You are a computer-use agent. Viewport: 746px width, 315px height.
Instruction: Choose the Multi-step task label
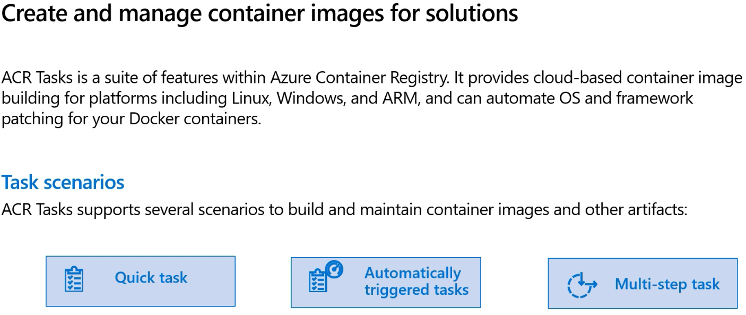coord(667,284)
